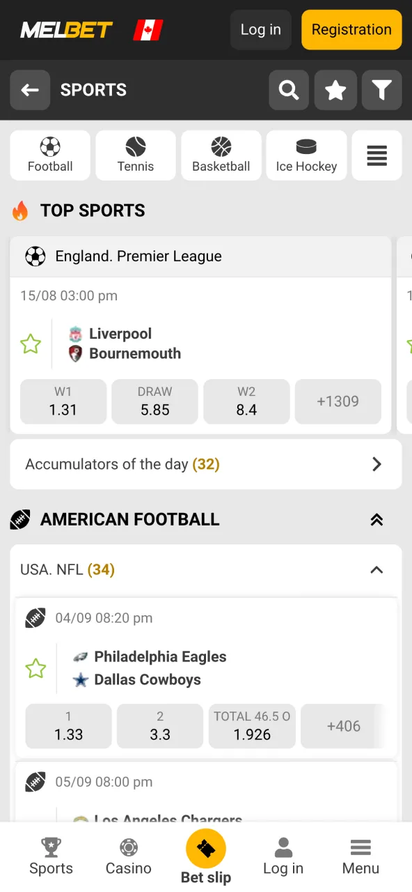Click the Log in button in top bar

click(x=260, y=29)
